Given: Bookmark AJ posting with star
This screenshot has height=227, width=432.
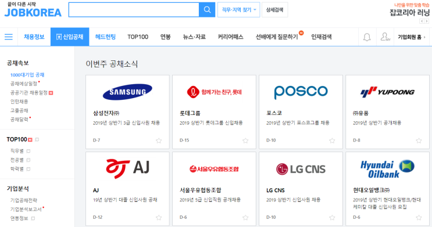Looking at the screenshot, I should tap(159, 218).
